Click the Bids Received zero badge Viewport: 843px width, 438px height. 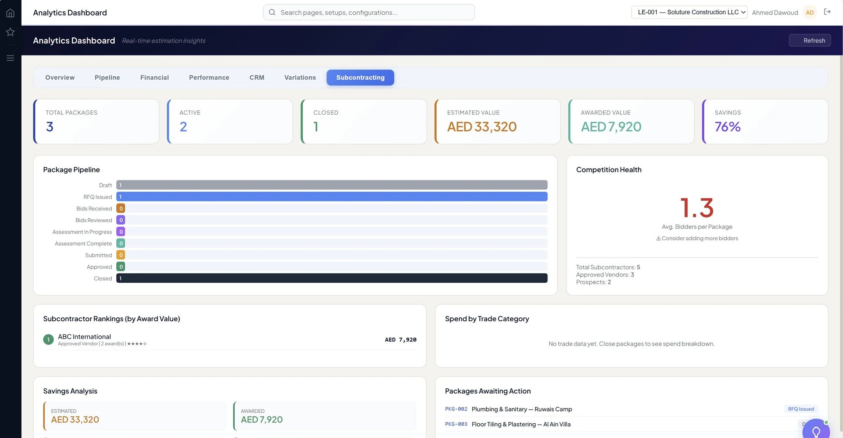click(121, 209)
